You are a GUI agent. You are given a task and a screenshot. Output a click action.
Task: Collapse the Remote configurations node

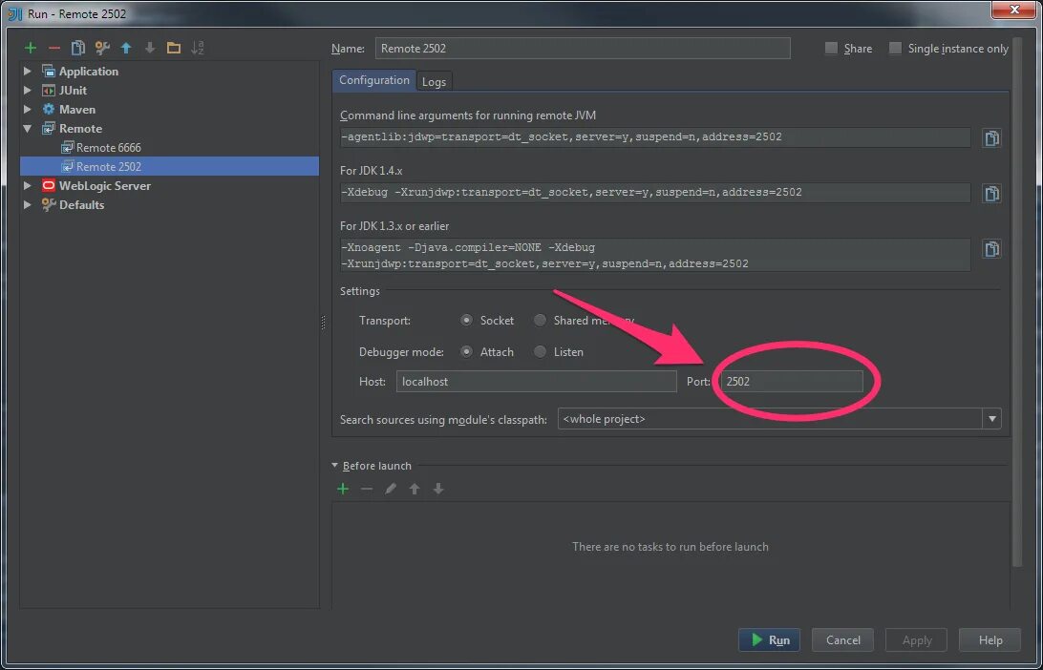tap(28, 128)
